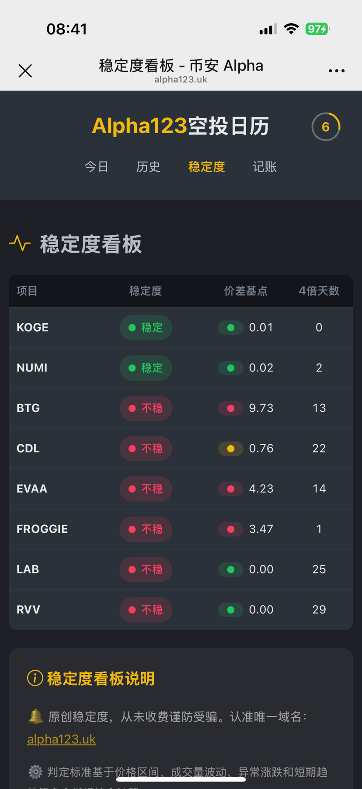The height and width of the screenshot is (789, 362).
Task: Open the 记账 tab
Action: [x=265, y=167]
